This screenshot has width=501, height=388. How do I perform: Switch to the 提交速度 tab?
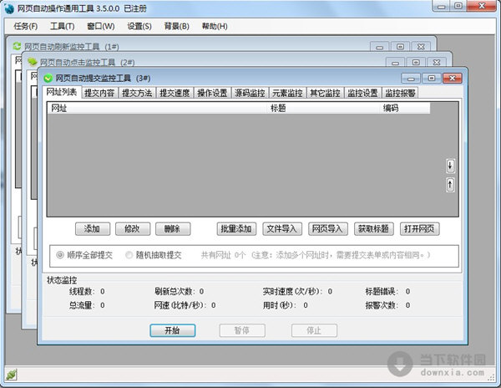pos(175,93)
